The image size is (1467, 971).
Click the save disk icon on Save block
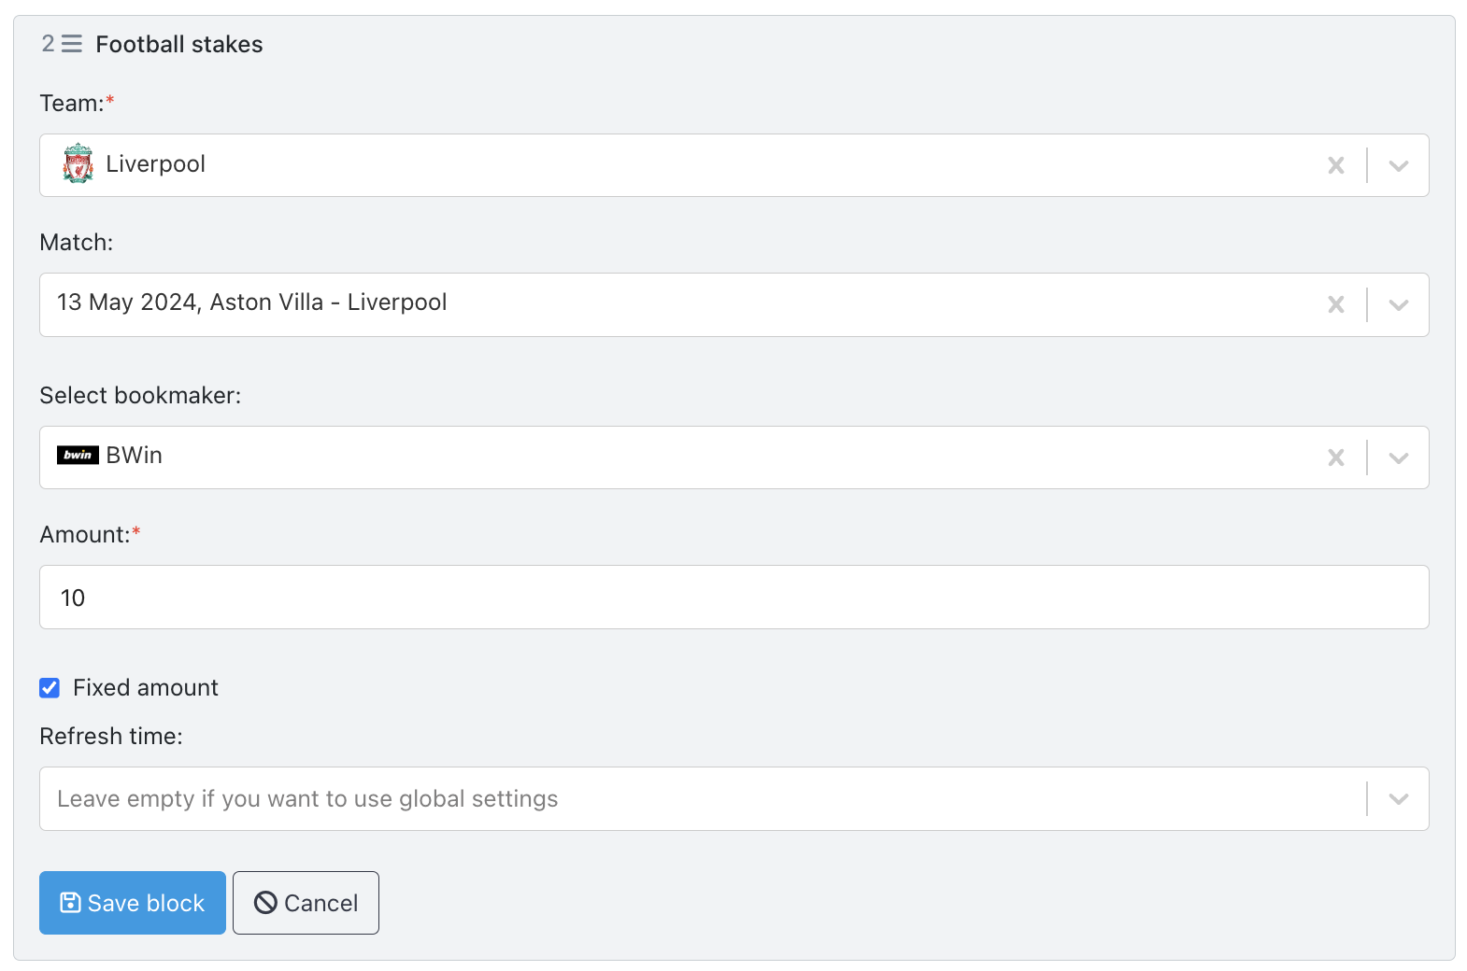(x=70, y=902)
